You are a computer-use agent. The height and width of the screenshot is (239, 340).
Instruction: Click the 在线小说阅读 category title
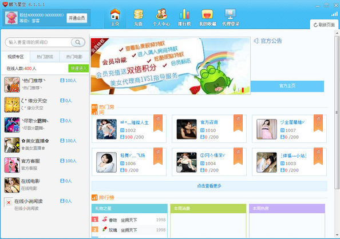pyautogui.click(x=29, y=201)
